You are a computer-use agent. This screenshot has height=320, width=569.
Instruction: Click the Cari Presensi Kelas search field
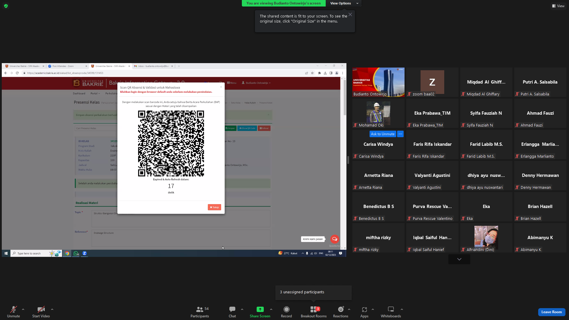tap(96, 128)
